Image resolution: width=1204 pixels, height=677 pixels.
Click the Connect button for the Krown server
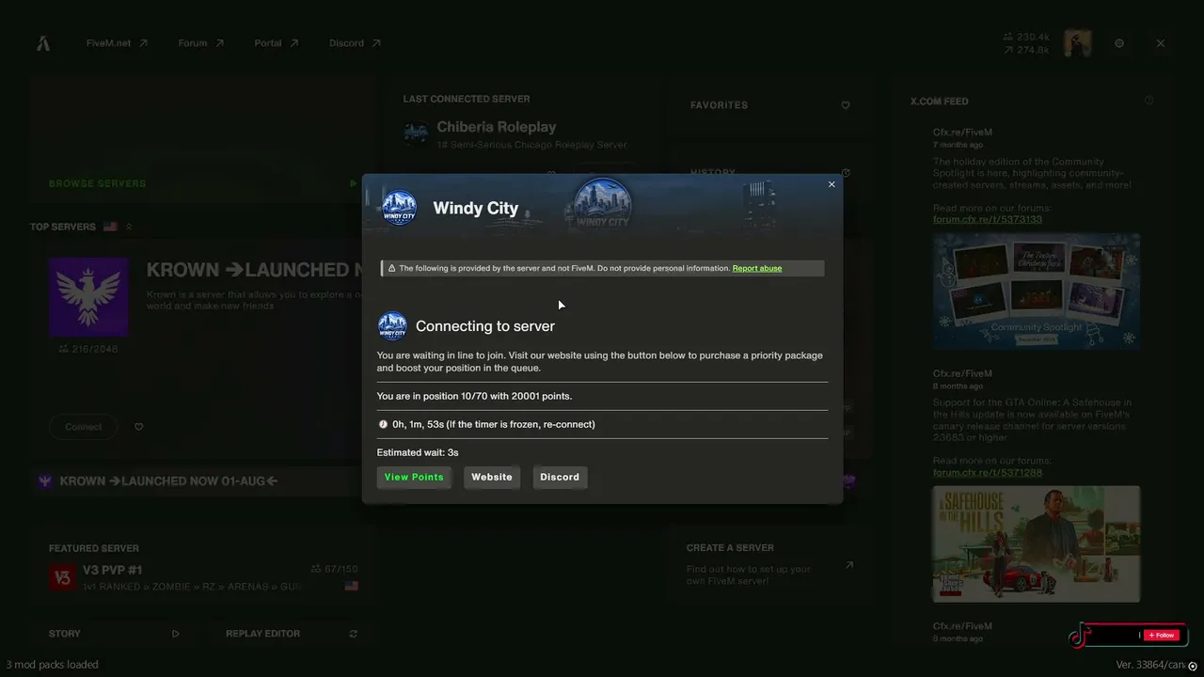84,427
